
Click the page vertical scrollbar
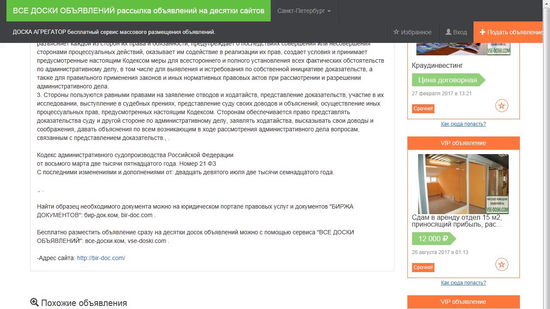tap(546, 154)
